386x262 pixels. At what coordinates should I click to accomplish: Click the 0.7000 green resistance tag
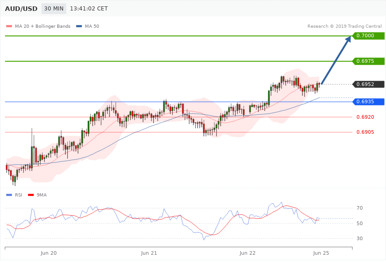coord(369,36)
